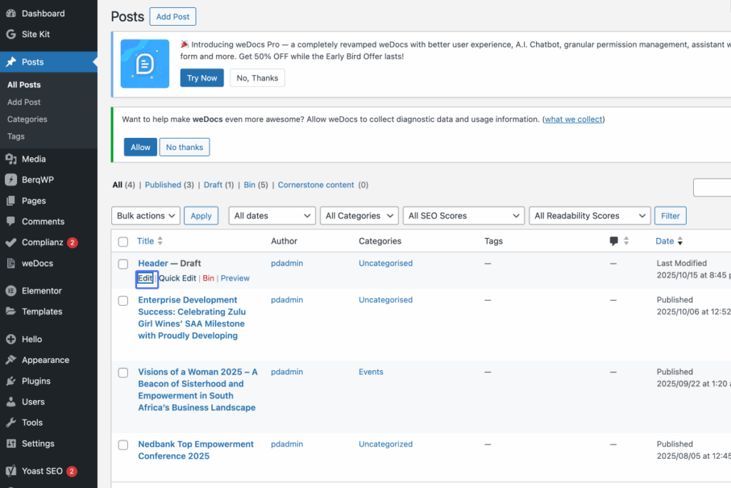Click the Tools wrench icon
Screen dimensions: 731x488
pyautogui.click(x=11, y=422)
